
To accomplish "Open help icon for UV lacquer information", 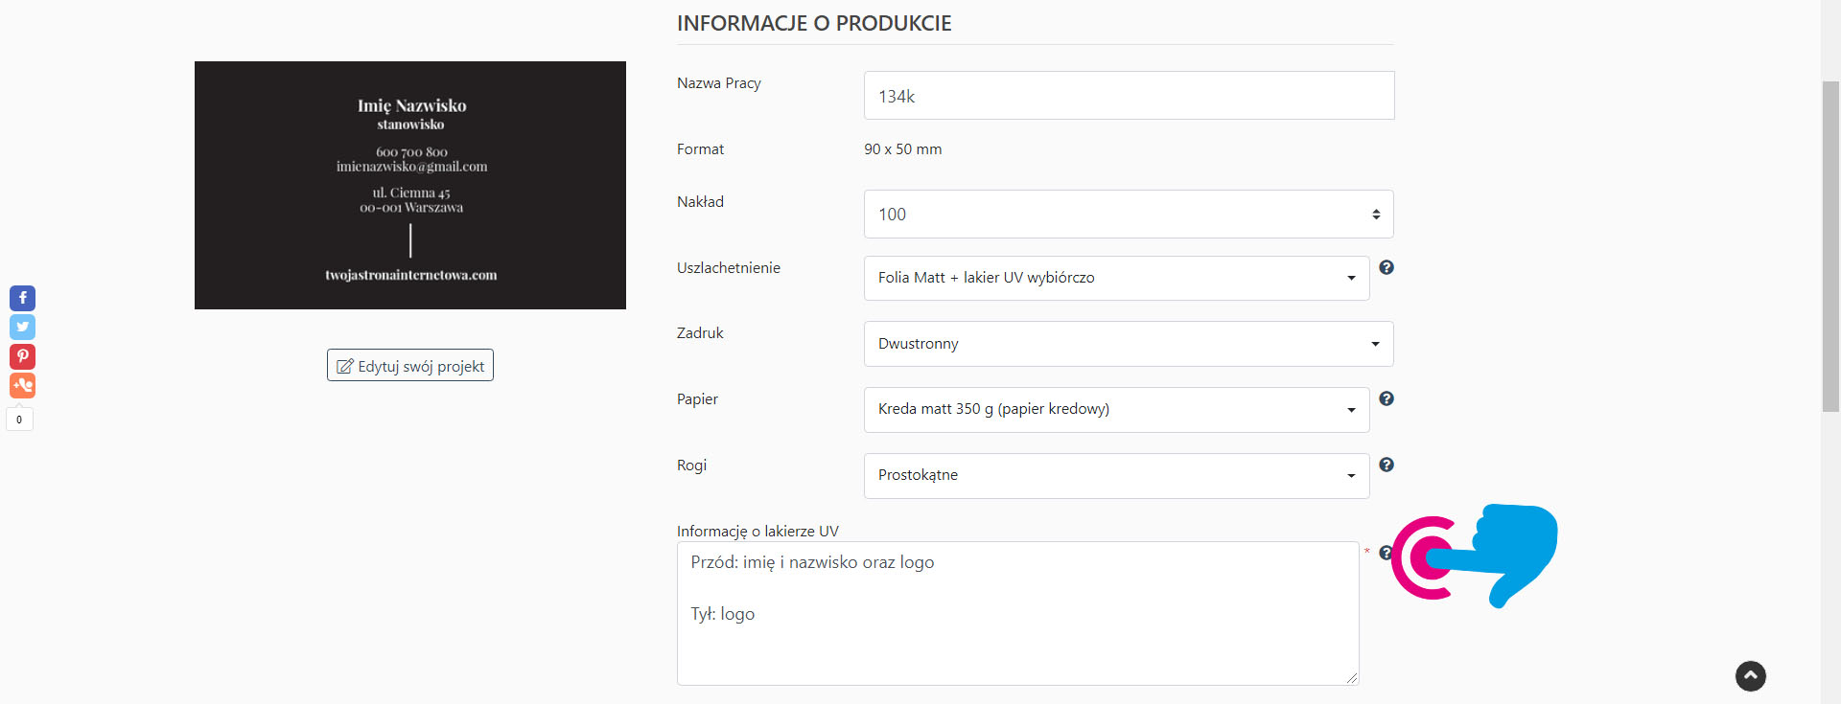I will click(x=1385, y=553).
